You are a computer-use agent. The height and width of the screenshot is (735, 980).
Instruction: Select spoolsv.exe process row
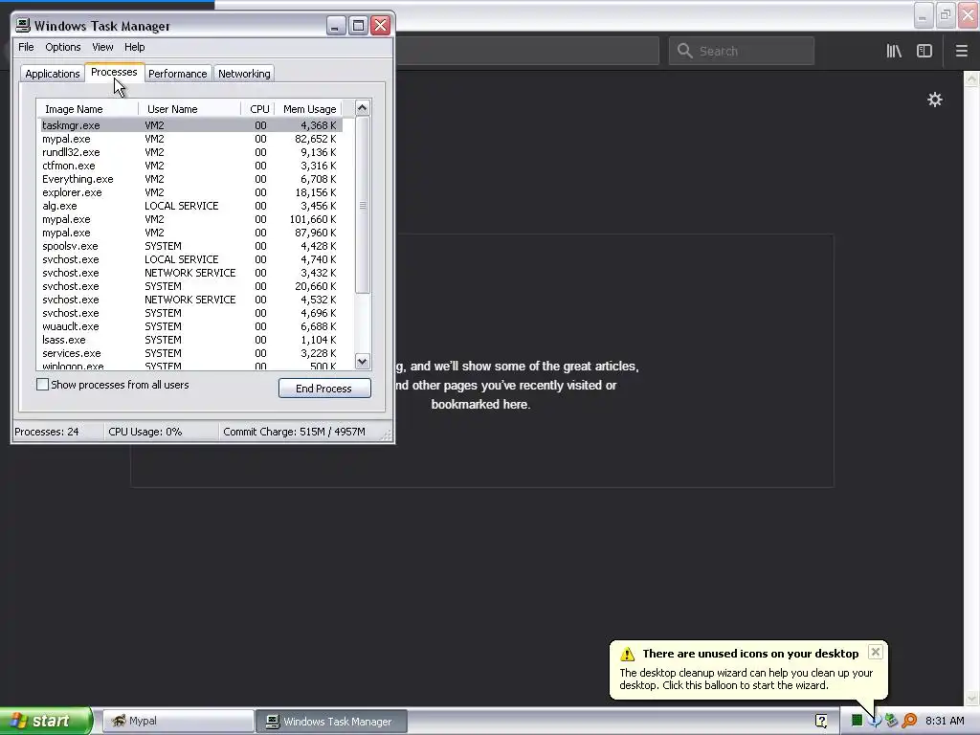pos(191,246)
